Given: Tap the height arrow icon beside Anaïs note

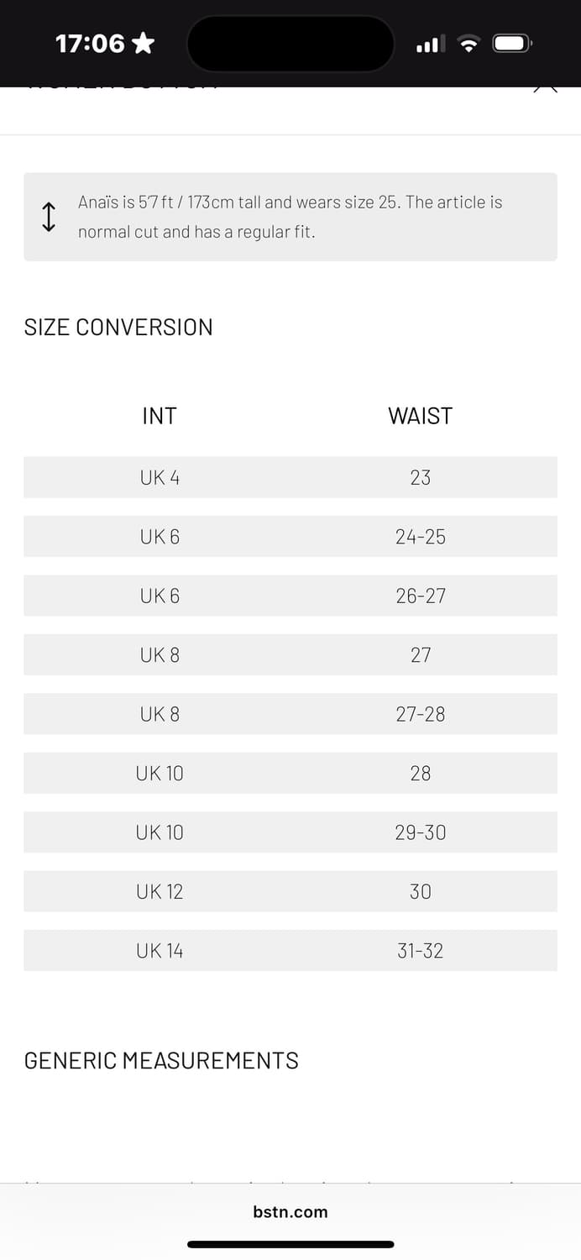Looking at the screenshot, I should click(49, 217).
